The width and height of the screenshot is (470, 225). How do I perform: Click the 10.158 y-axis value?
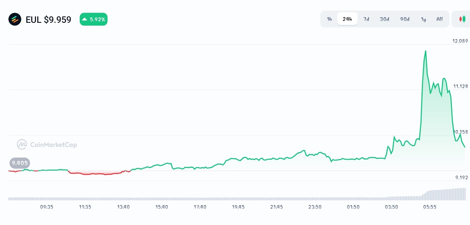[x=461, y=132]
